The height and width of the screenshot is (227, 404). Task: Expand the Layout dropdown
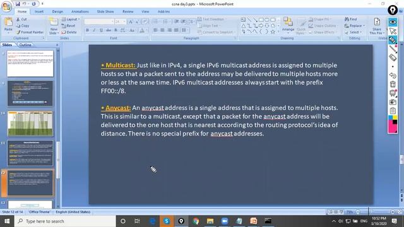point(71,20)
